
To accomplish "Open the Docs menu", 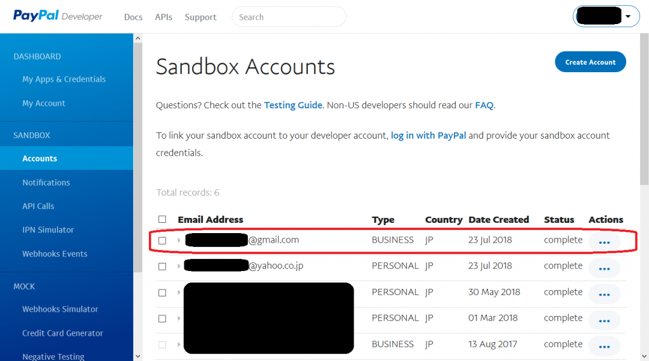I will 133,17.
